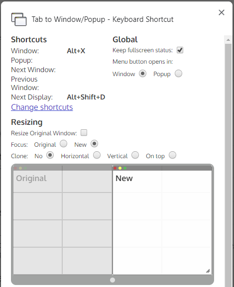Toggle the Keep fullscreen status checkbox

coord(180,50)
